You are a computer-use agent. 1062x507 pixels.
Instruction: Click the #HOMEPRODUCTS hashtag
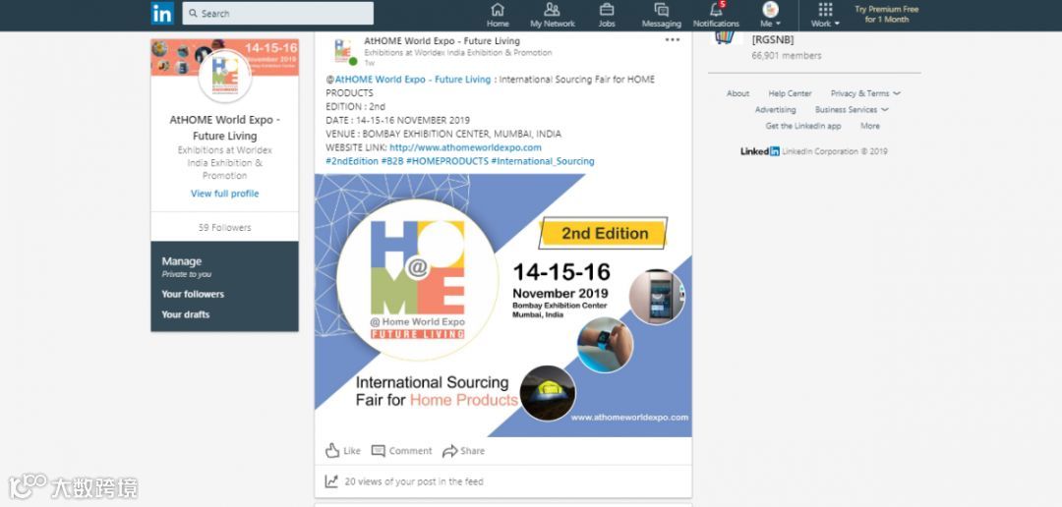coord(447,161)
